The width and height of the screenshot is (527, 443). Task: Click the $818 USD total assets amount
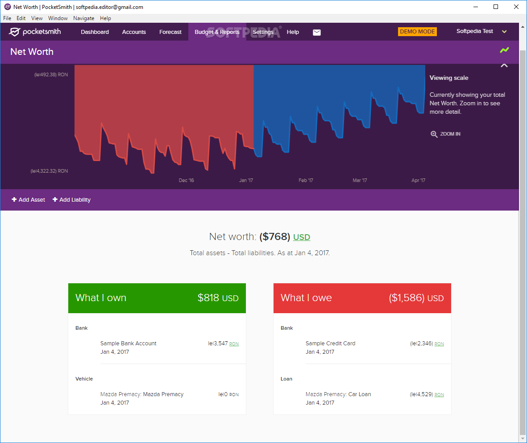click(x=218, y=298)
